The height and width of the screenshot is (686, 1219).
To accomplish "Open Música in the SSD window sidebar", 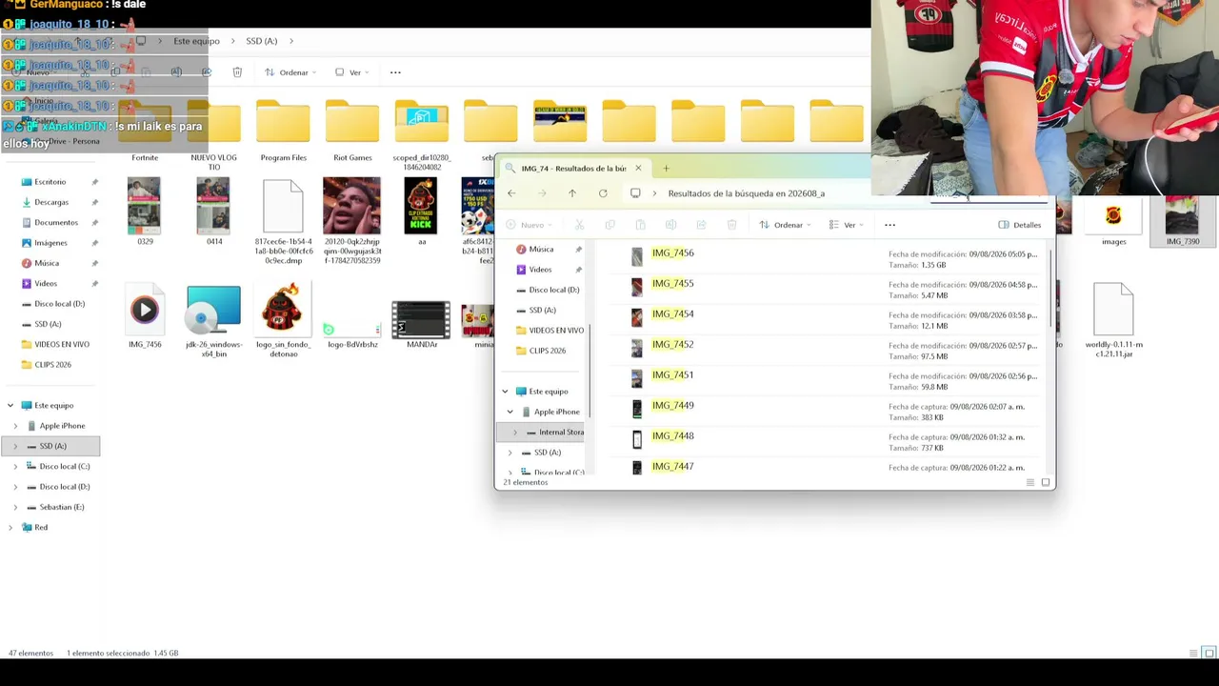I will coord(47,263).
